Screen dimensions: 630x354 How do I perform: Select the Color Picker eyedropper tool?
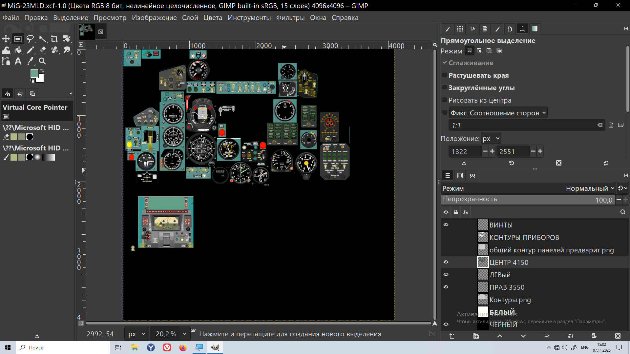click(30, 61)
